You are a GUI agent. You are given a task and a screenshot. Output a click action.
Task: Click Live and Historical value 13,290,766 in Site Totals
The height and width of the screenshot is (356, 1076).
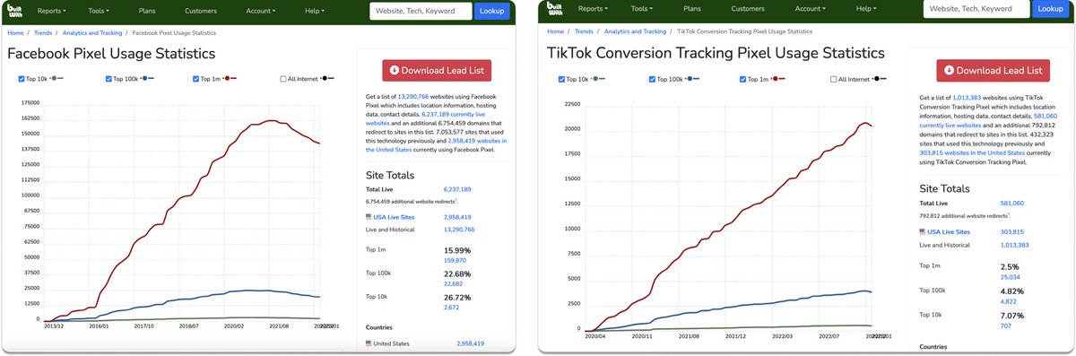tap(460, 230)
